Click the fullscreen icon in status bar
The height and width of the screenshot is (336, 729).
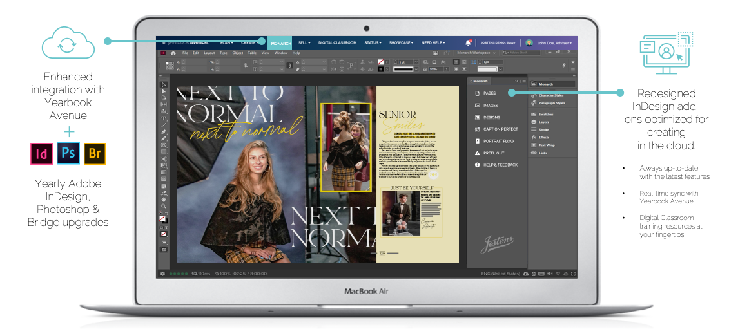[573, 274]
